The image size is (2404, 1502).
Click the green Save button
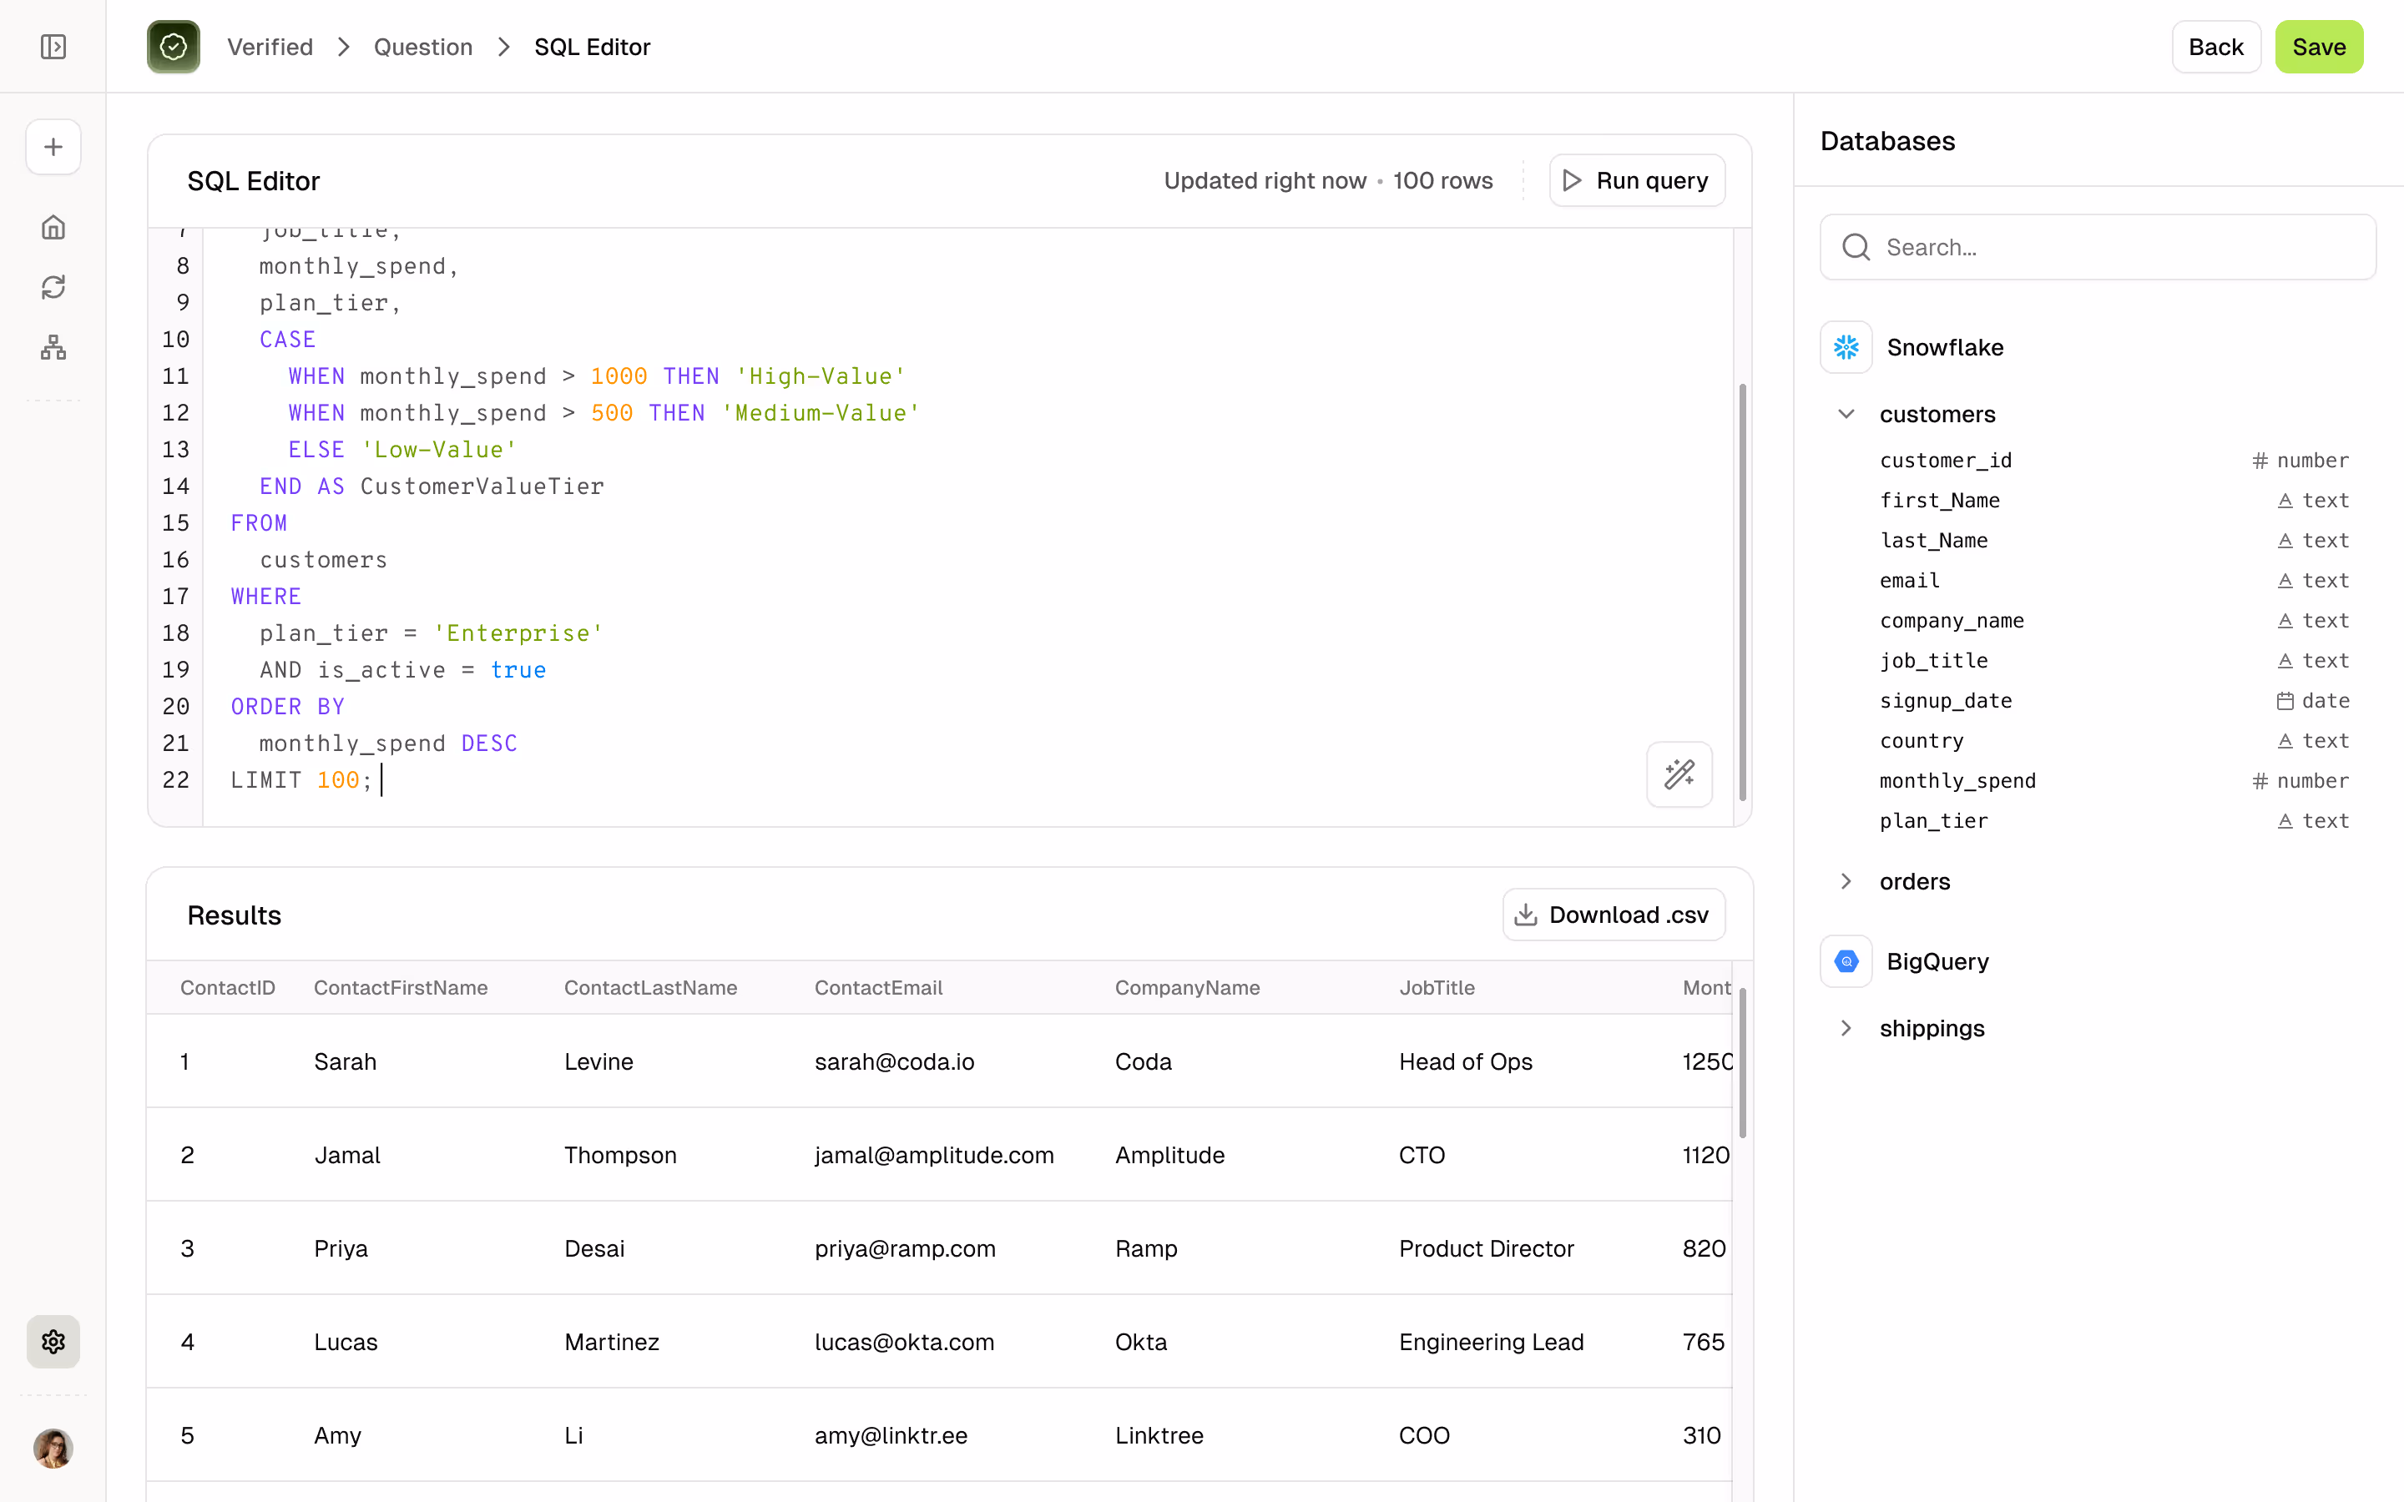point(2319,47)
